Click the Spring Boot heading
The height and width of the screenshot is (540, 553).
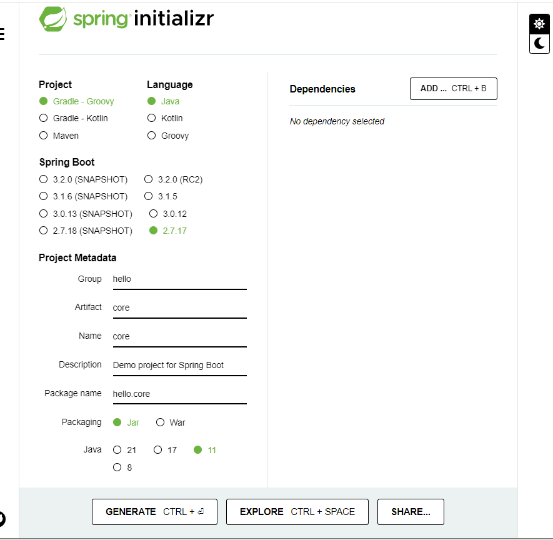[67, 162]
